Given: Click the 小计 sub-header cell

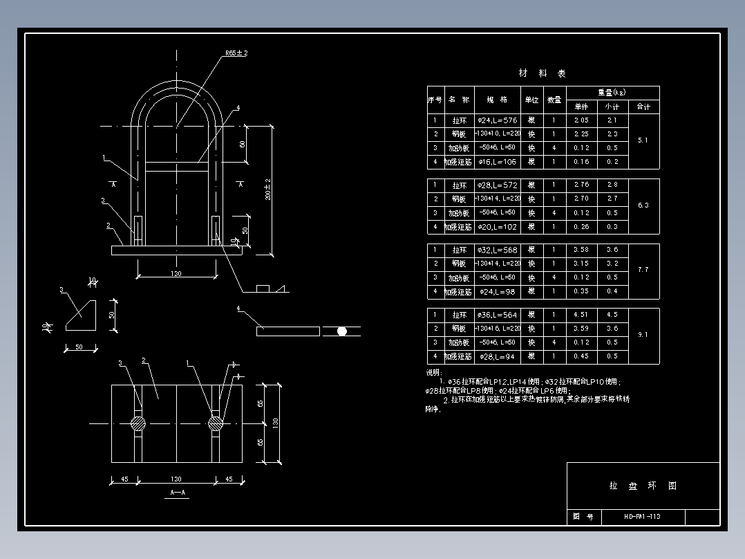Looking at the screenshot, I should click(x=612, y=107).
